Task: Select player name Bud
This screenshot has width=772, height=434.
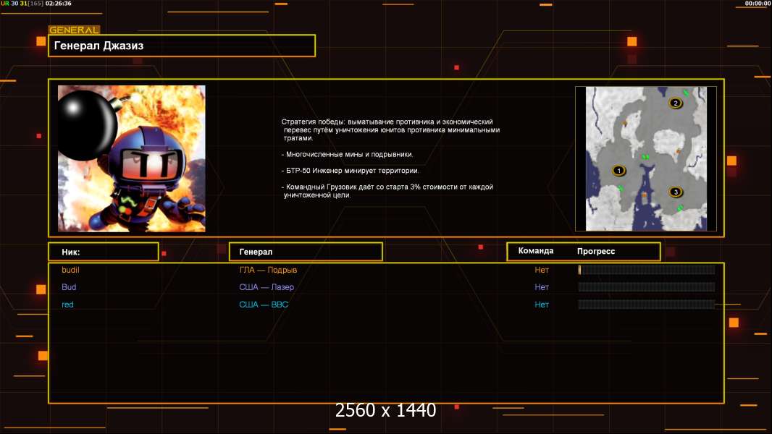Action: (69, 287)
